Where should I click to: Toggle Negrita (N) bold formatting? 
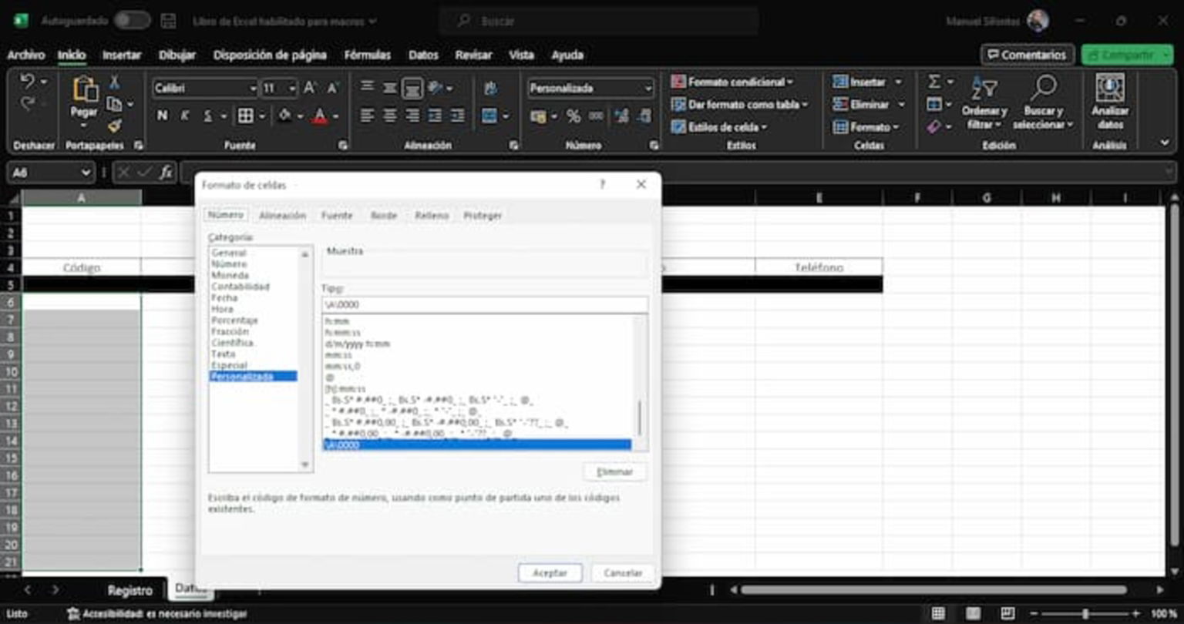coord(162,116)
